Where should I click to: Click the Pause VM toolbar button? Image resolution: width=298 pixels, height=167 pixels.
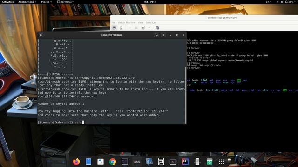click(x=136, y=28)
